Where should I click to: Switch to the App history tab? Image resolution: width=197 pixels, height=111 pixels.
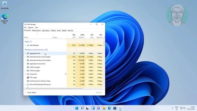point(46,31)
